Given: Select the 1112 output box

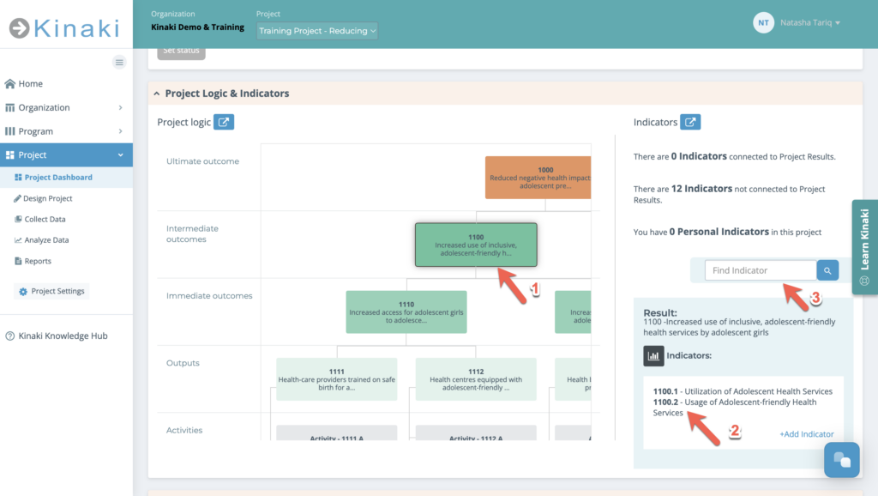Looking at the screenshot, I should pyautogui.click(x=476, y=379).
